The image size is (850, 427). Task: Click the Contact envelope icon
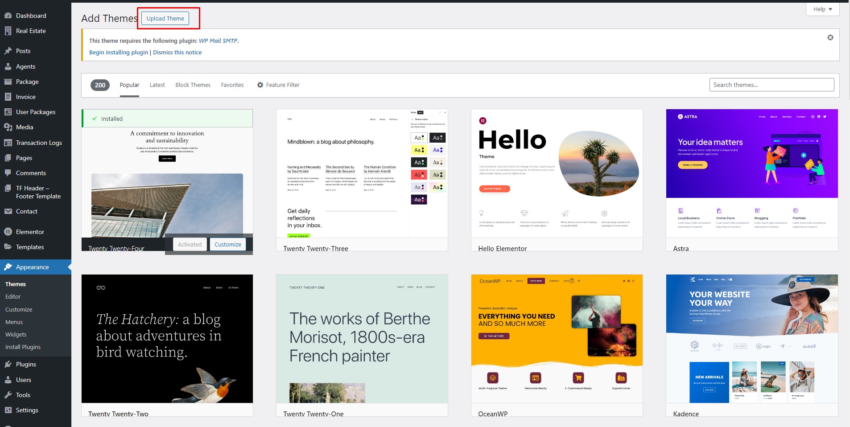pyautogui.click(x=8, y=211)
